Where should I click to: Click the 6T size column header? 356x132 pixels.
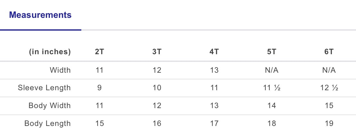pyautogui.click(x=329, y=52)
